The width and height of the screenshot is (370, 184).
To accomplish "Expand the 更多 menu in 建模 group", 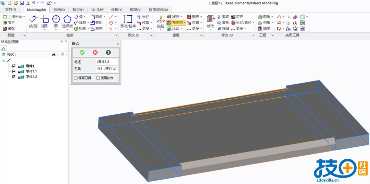I will [x=195, y=28].
